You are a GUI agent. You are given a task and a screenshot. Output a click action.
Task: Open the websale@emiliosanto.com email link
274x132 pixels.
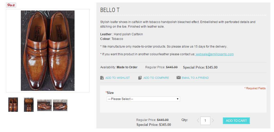[214, 54]
